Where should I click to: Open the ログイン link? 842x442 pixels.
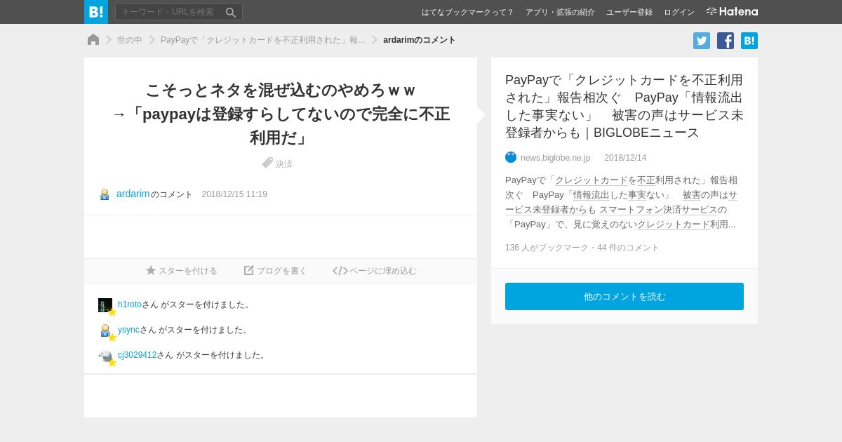(679, 12)
